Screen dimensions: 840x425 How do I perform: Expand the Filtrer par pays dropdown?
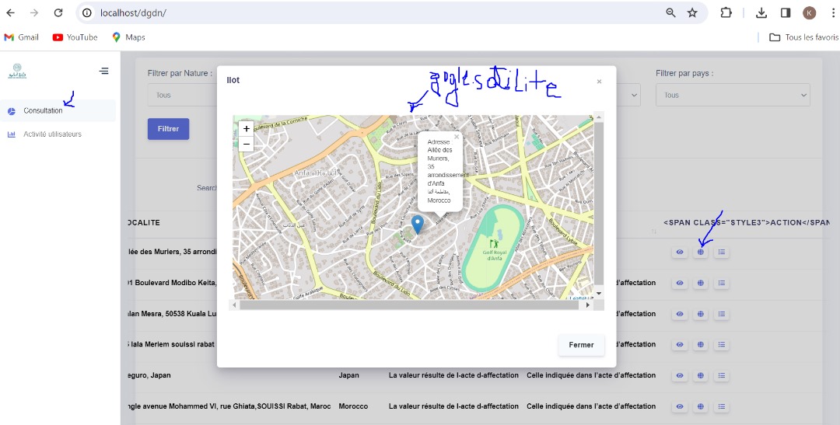732,95
